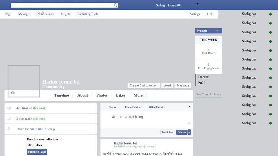Expand the post composer options arrow
Screen dimensions: 278x156
(x=189, y=107)
